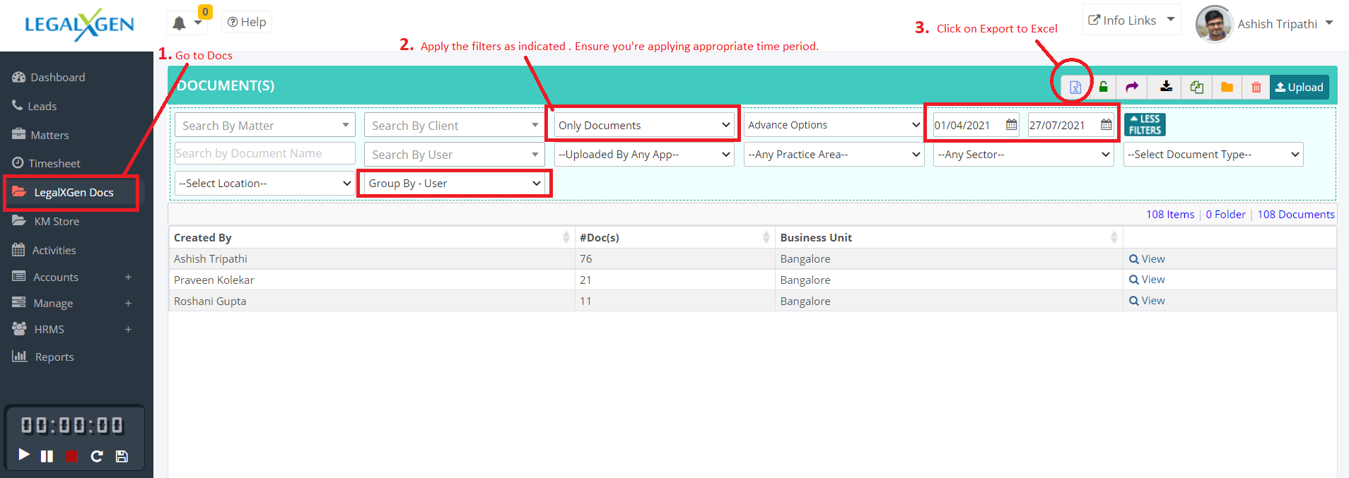Open Timesheet from the sidebar
1349x478 pixels.
point(54,163)
